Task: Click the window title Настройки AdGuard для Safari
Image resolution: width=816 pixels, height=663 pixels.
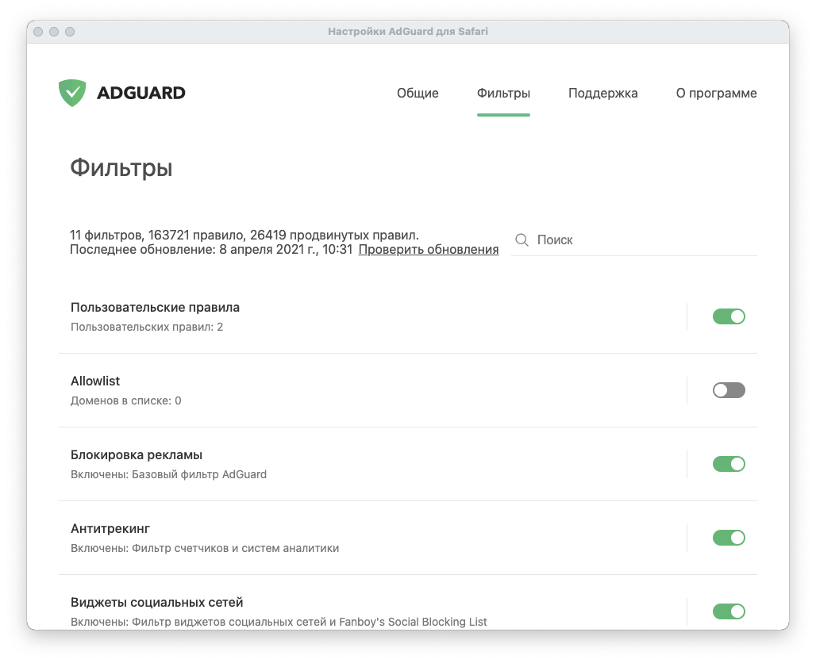Action: coord(408,31)
